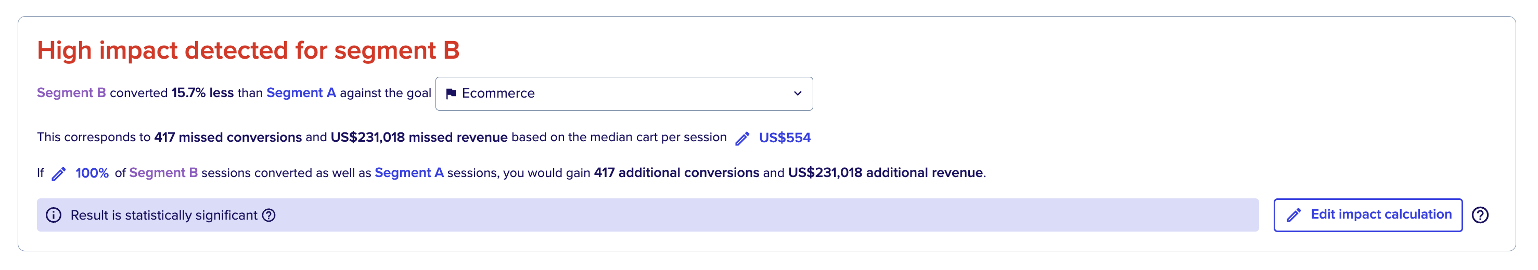Click Segment B in the If sentence
1538x270 pixels.
point(163,173)
